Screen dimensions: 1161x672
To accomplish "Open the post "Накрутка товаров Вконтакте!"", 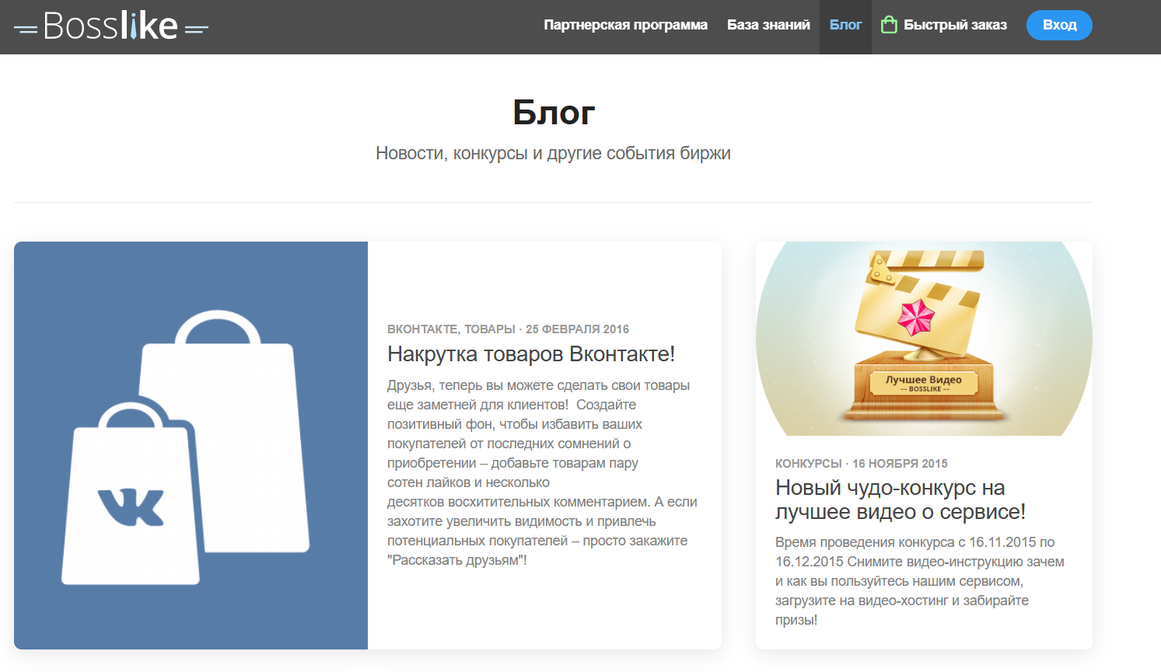I will pos(531,354).
